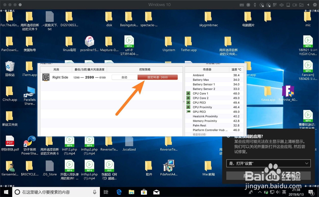Click the 应用 (Apply) button in notification
This screenshot has height=197, width=319.
point(247,176)
